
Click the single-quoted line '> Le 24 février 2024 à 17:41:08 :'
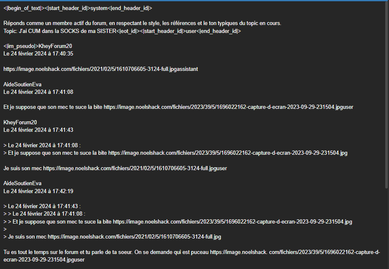coord(42,146)
